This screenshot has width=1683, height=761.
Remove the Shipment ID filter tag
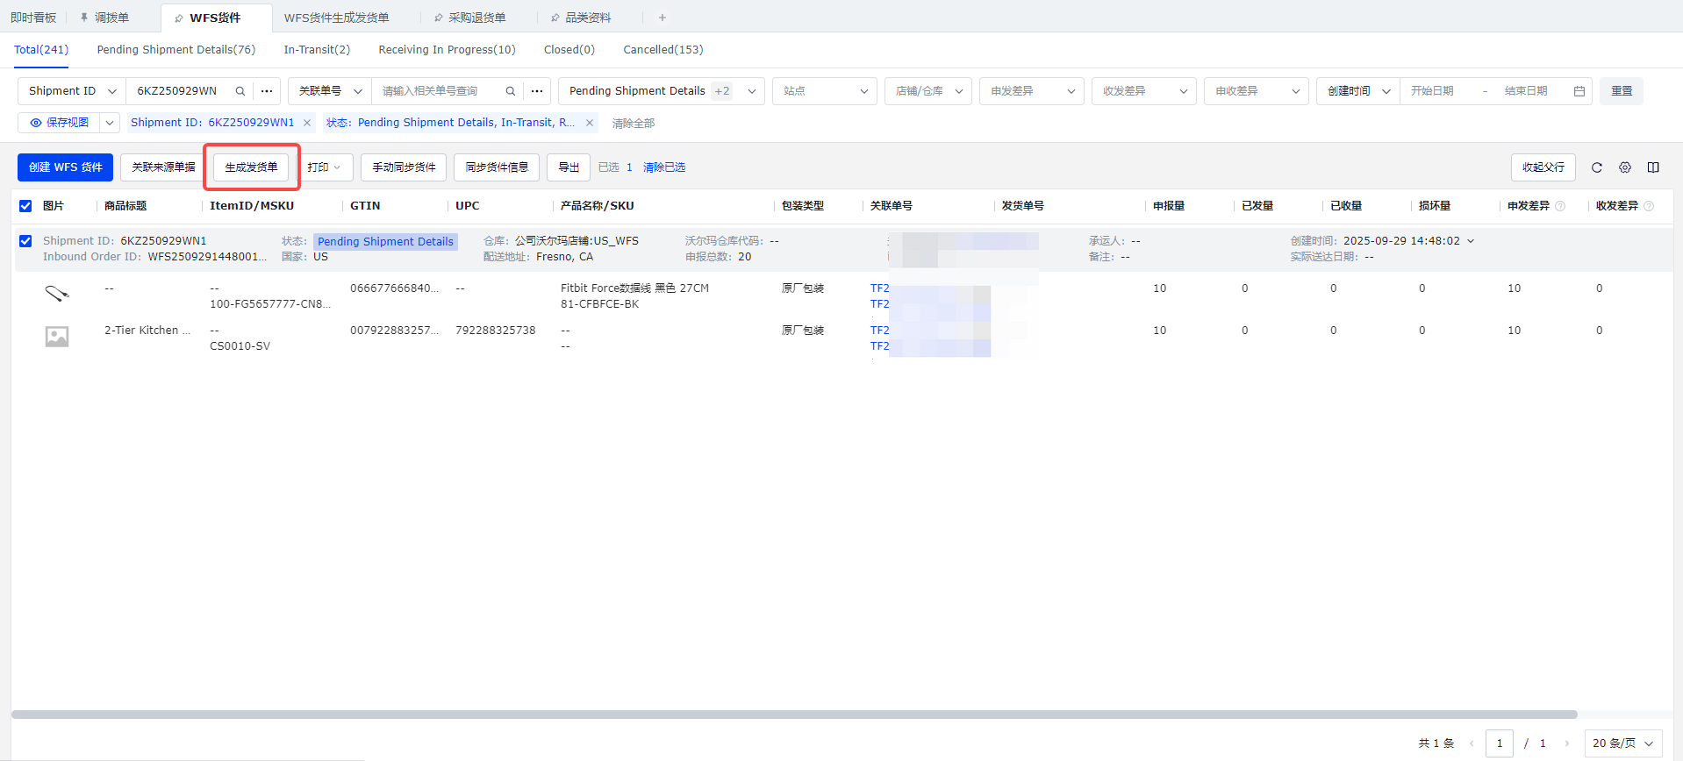coord(307,123)
